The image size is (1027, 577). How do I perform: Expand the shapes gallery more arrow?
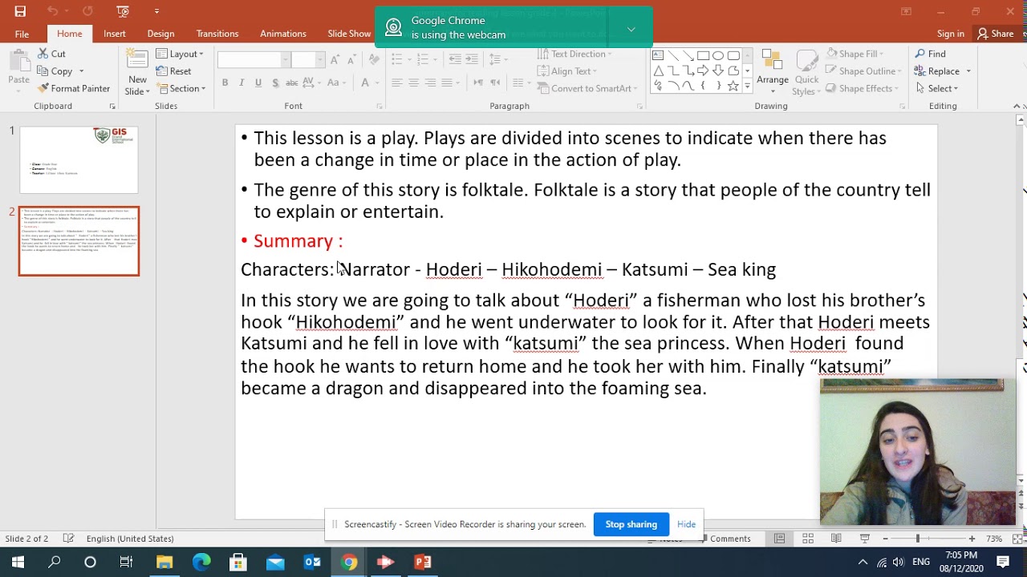click(748, 86)
